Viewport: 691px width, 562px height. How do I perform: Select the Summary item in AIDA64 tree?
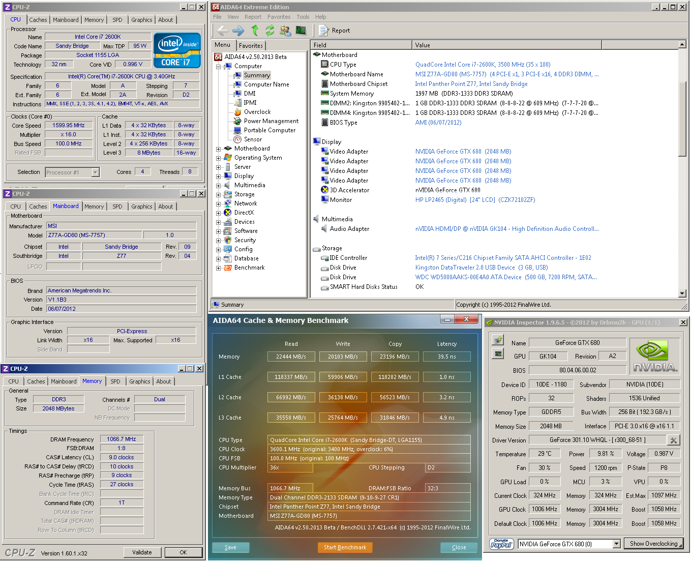tap(257, 75)
